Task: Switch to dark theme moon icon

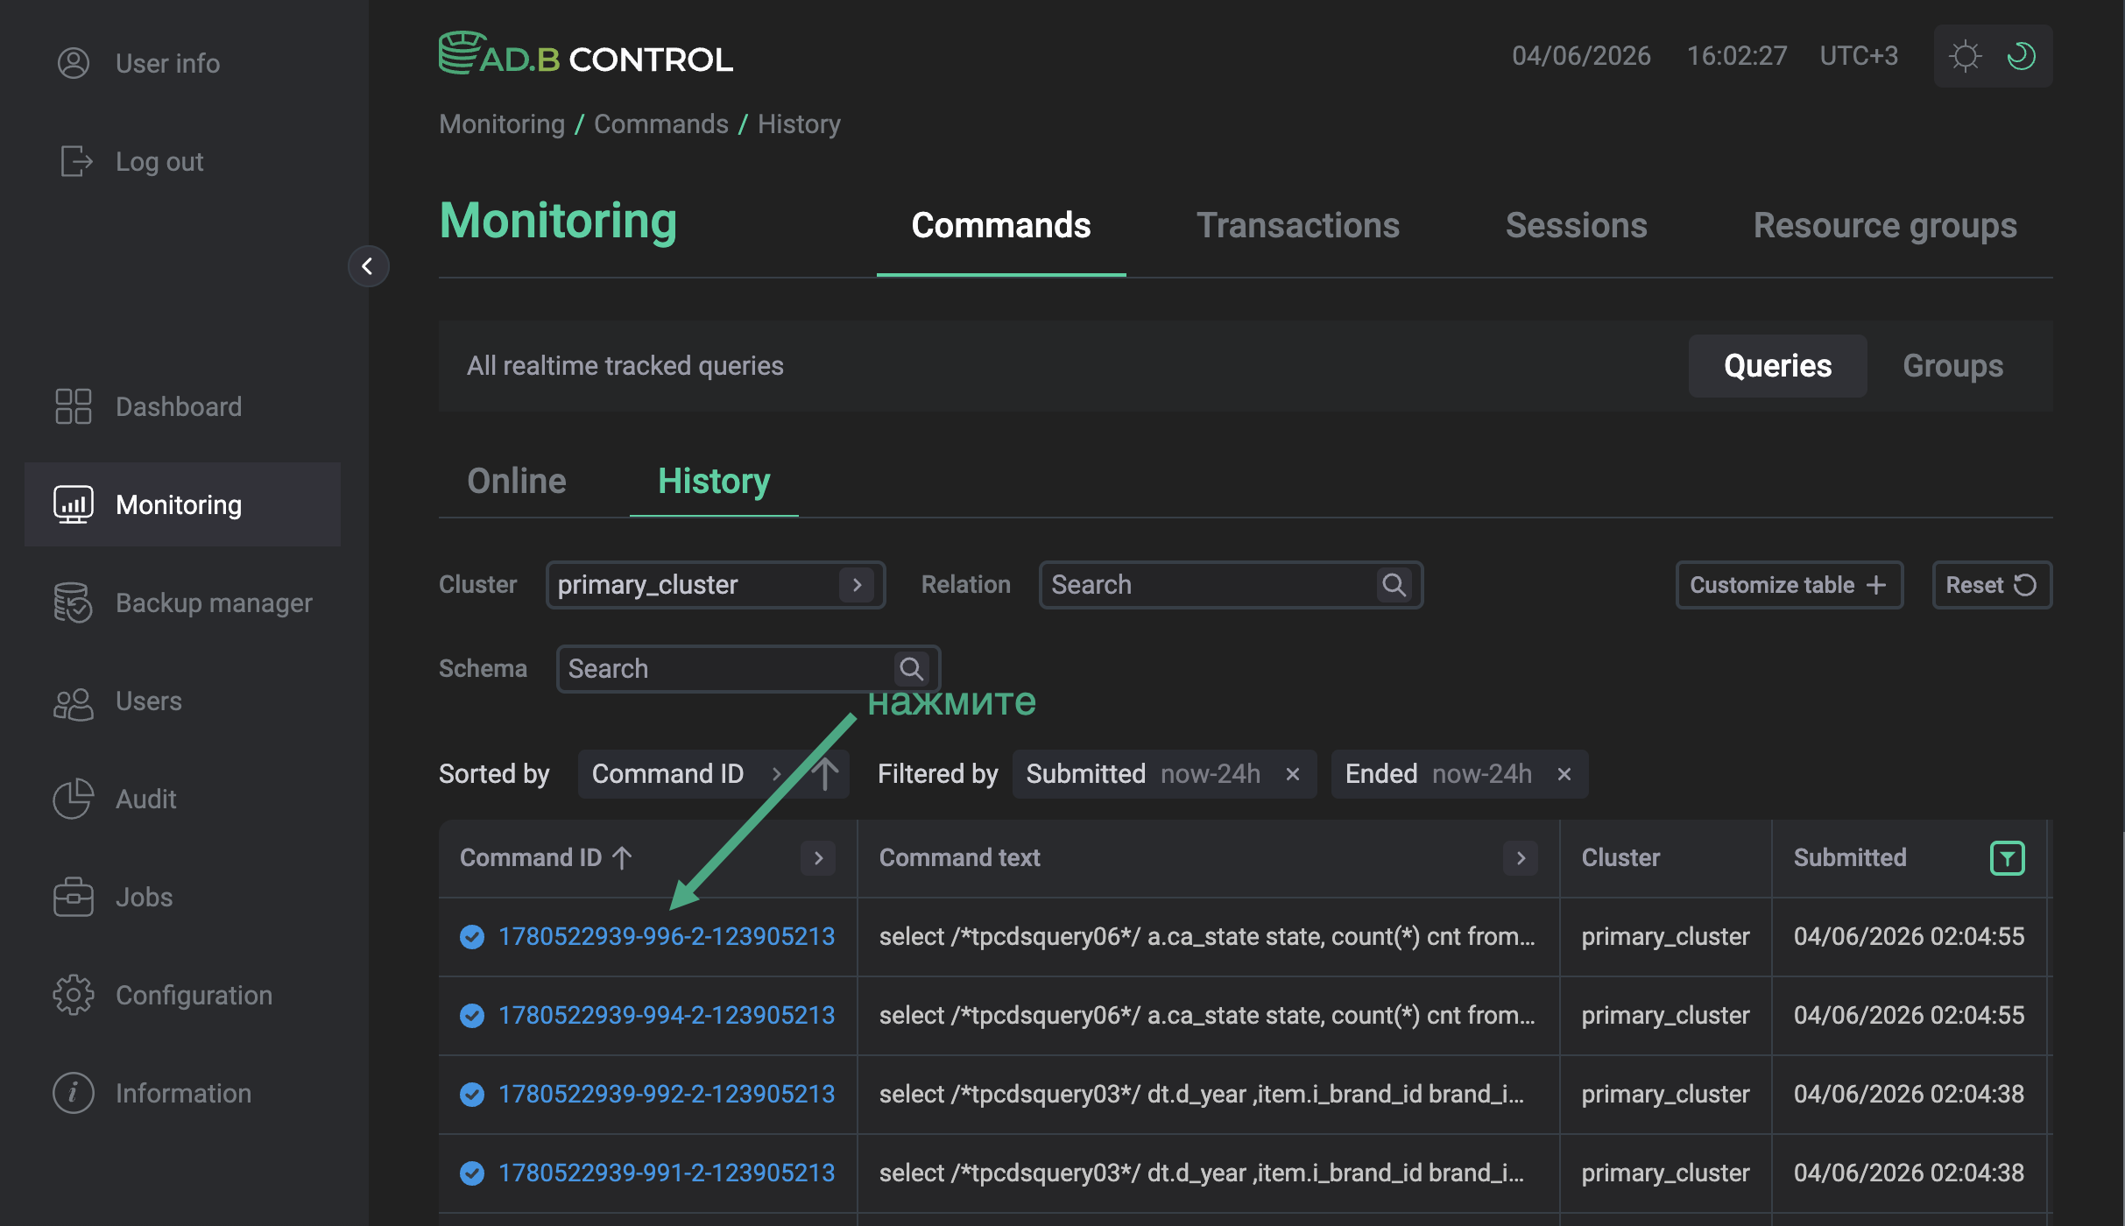Action: coord(2022,56)
